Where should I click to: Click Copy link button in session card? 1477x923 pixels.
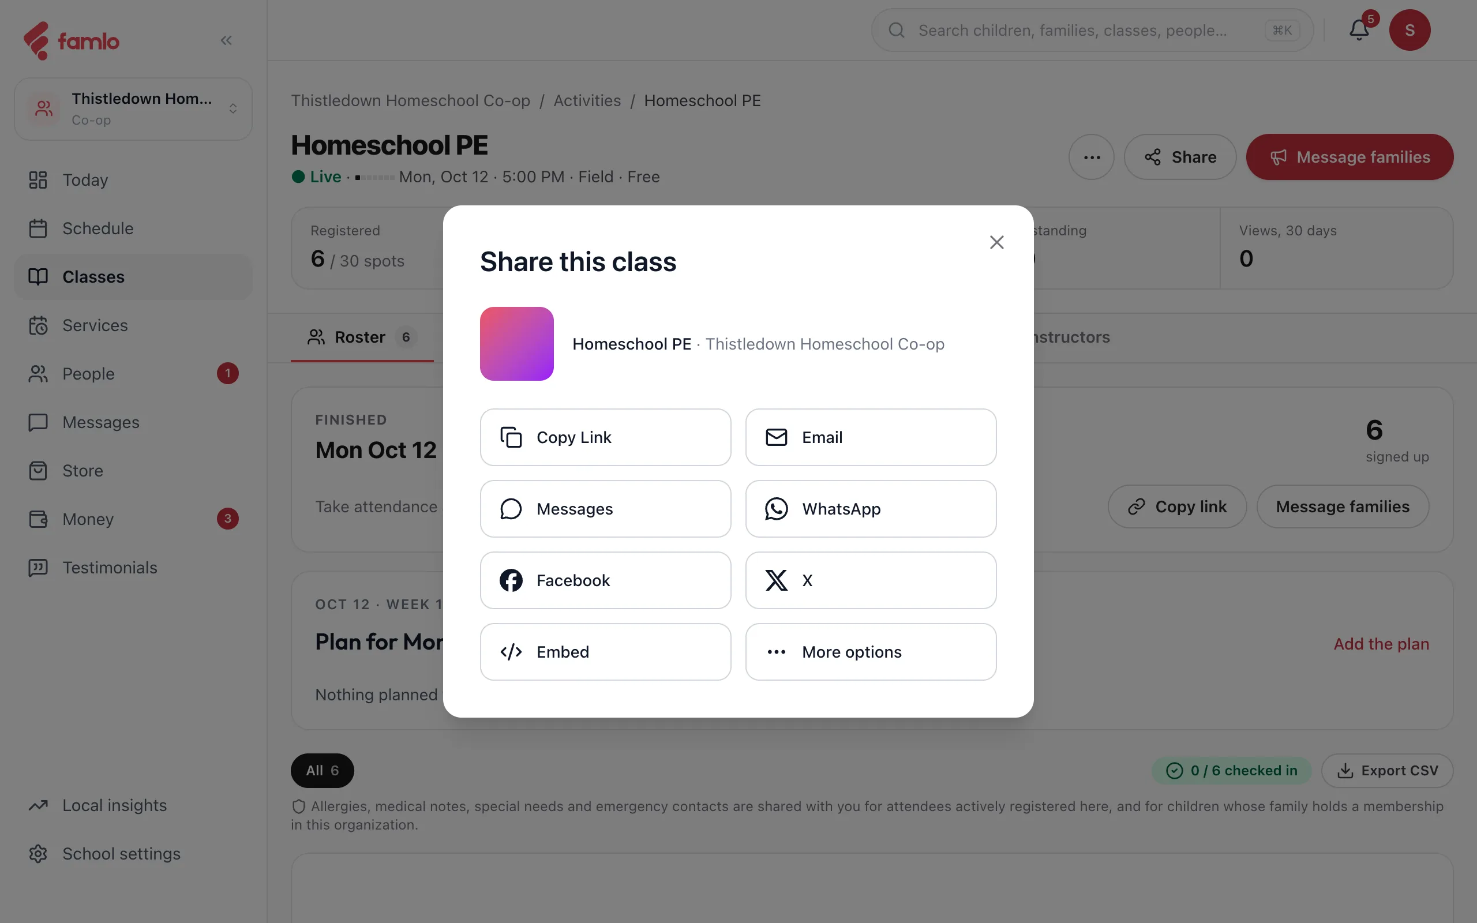1178,506
